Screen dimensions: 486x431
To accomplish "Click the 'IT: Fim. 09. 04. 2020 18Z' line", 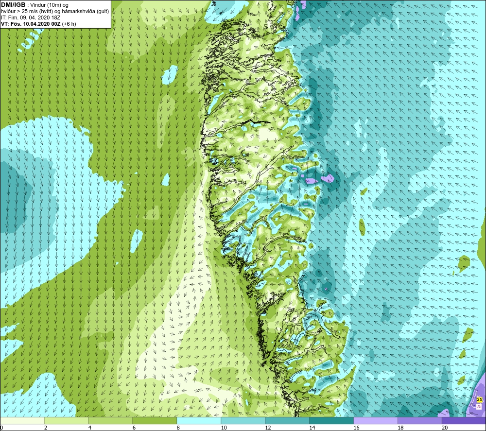I will [31, 17].
